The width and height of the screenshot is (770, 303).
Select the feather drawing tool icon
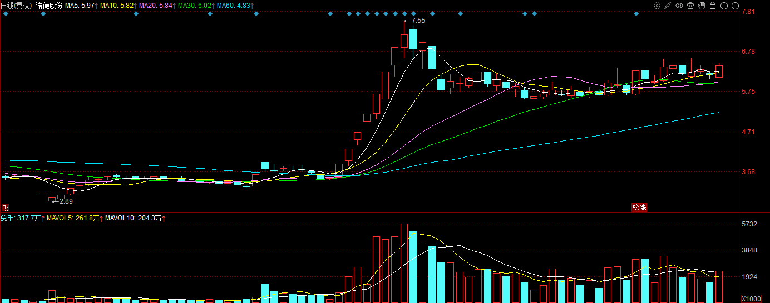(x=668, y=6)
